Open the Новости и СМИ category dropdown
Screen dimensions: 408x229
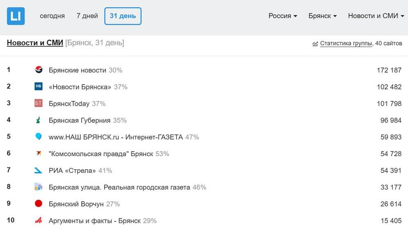[x=376, y=16]
